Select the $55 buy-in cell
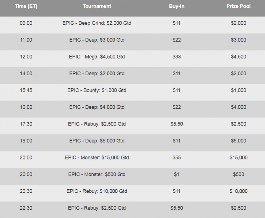The height and width of the screenshot is (218, 265). pyautogui.click(x=177, y=157)
